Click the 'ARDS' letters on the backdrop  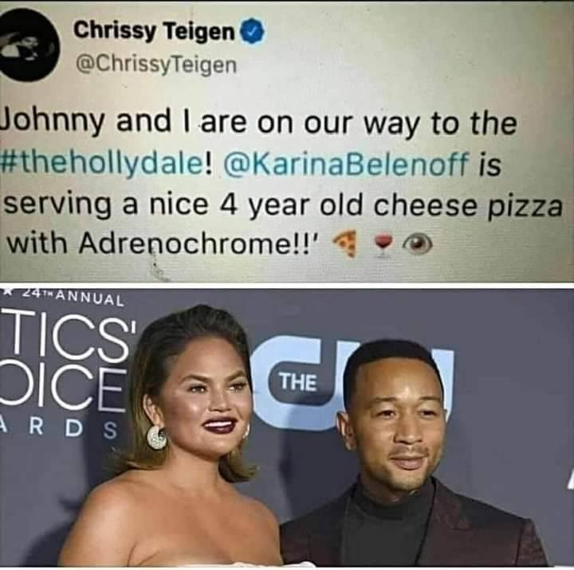click(58, 430)
